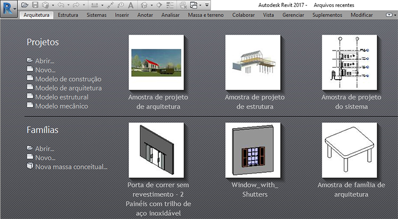The height and width of the screenshot is (219, 398).
Task: Click page icon beside Modelo de construção
Action: [x=30, y=78]
